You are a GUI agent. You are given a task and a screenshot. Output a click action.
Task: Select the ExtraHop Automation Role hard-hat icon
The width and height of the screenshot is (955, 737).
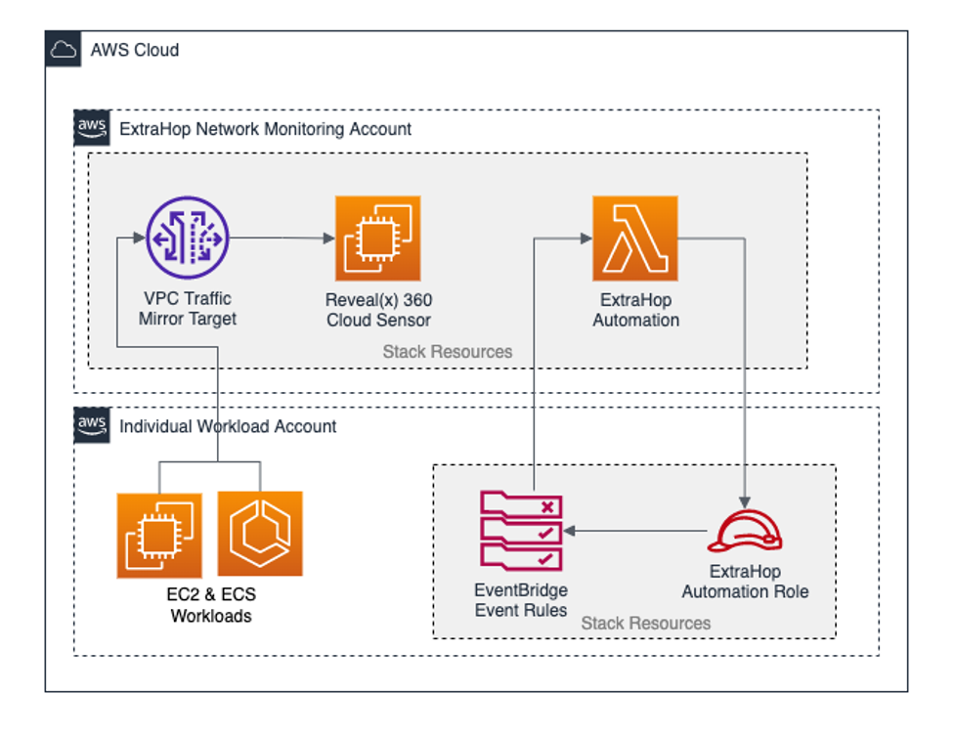pos(746,531)
